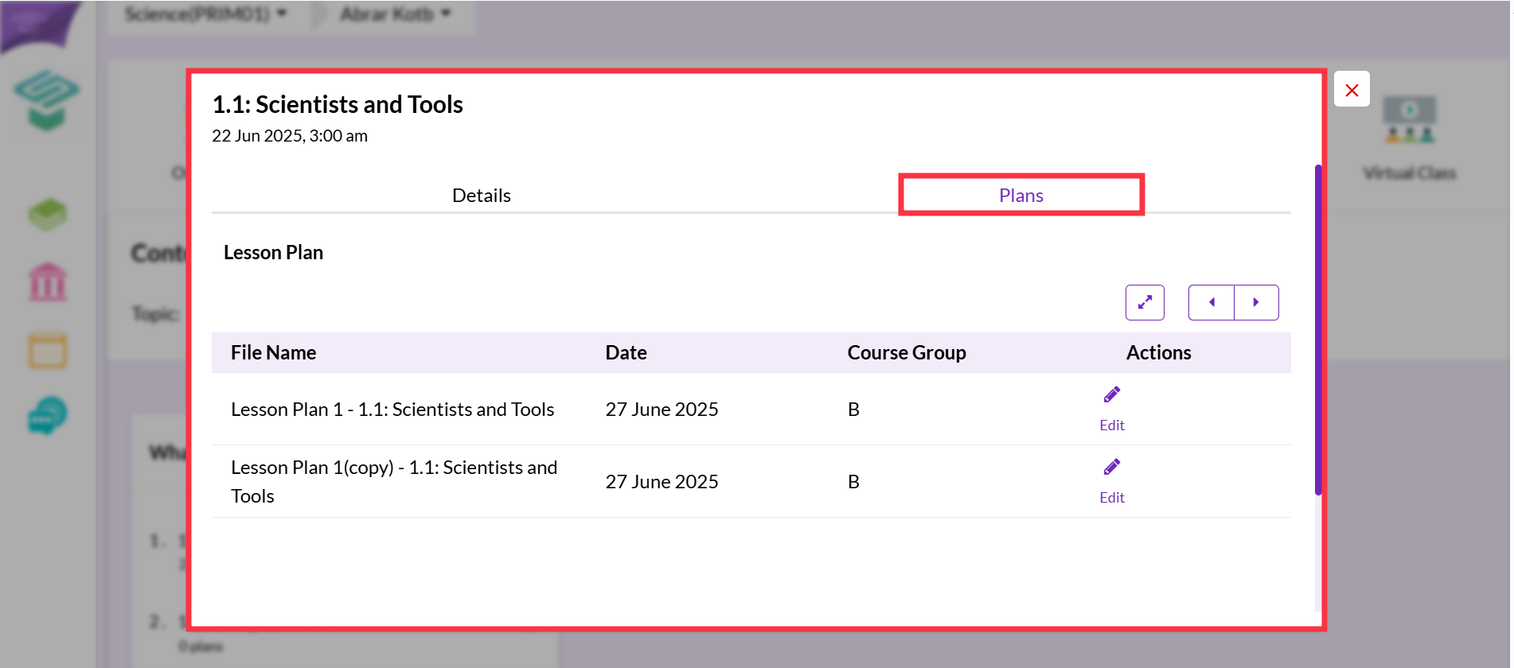Close the lesson dialog with the red X
1514x668 pixels.
click(1352, 90)
